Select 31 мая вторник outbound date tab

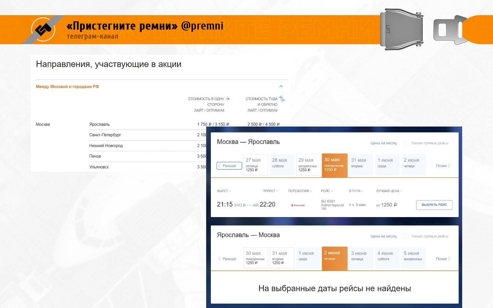point(361,165)
